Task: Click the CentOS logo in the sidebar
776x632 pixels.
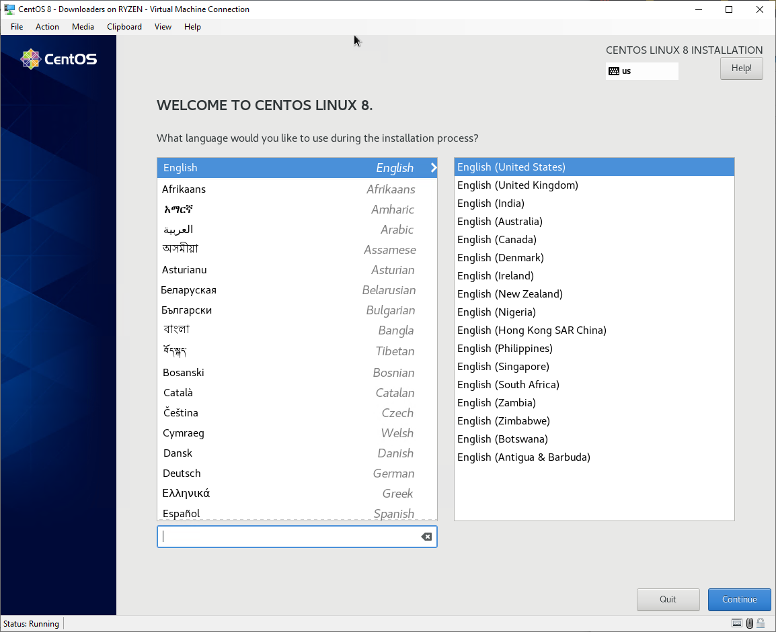Action: click(x=59, y=59)
